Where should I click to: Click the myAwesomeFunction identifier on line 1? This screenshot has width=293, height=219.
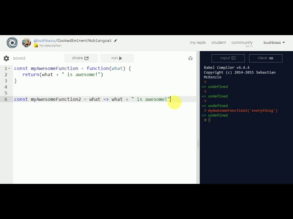pos(54,68)
